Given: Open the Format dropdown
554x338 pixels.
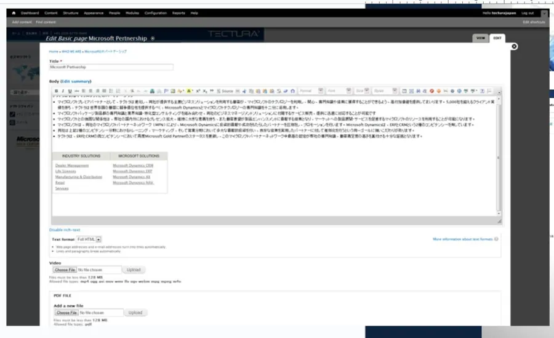Looking at the screenshot, I should [311, 91].
